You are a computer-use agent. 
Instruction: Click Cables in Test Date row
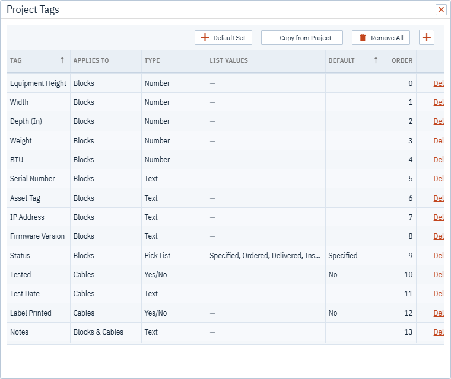pyautogui.click(x=84, y=294)
